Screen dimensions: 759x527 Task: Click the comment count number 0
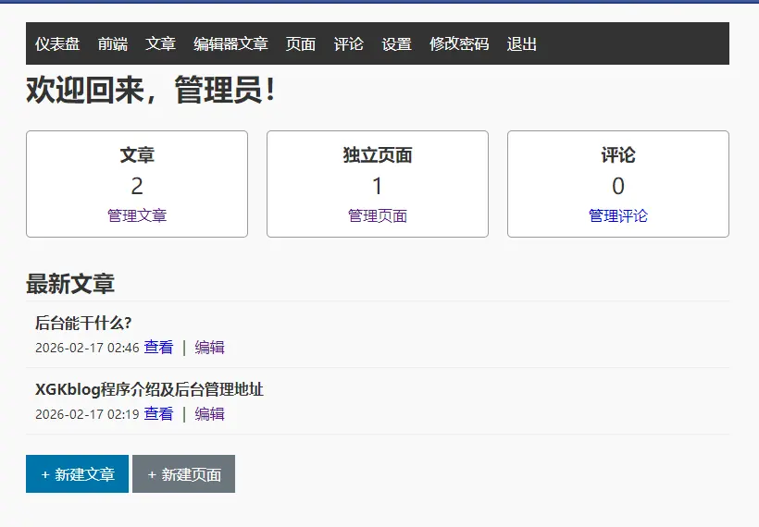pyautogui.click(x=618, y=186)
